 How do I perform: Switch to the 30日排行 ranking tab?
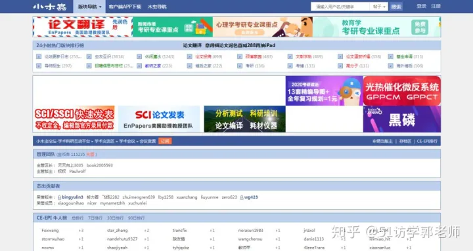point(115,218)
